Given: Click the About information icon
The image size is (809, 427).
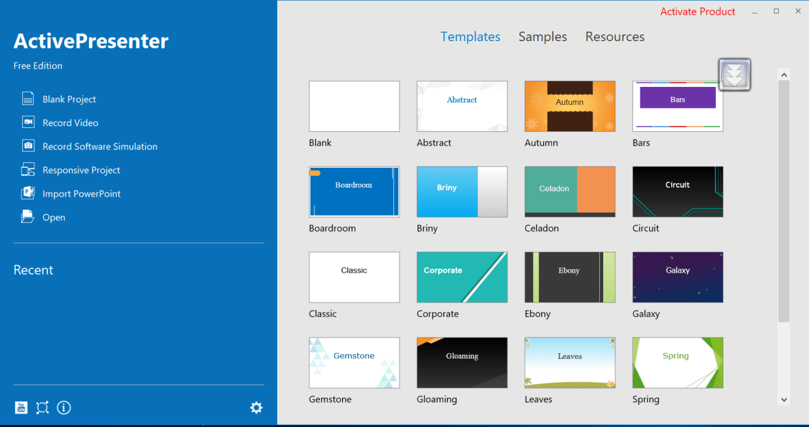Looking at the screenshot, I should (x=63, y=407).
